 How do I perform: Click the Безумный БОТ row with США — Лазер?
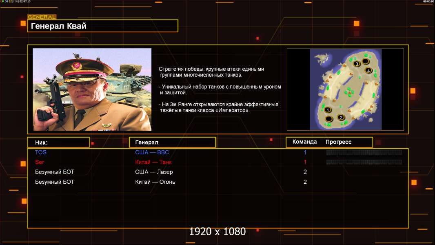[x=218, y=172]
